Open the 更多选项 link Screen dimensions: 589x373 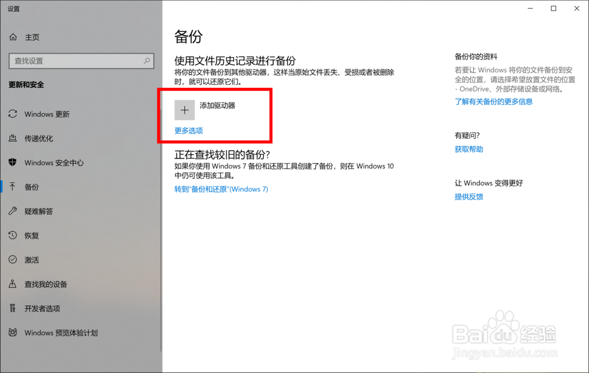tap(188, 130)
